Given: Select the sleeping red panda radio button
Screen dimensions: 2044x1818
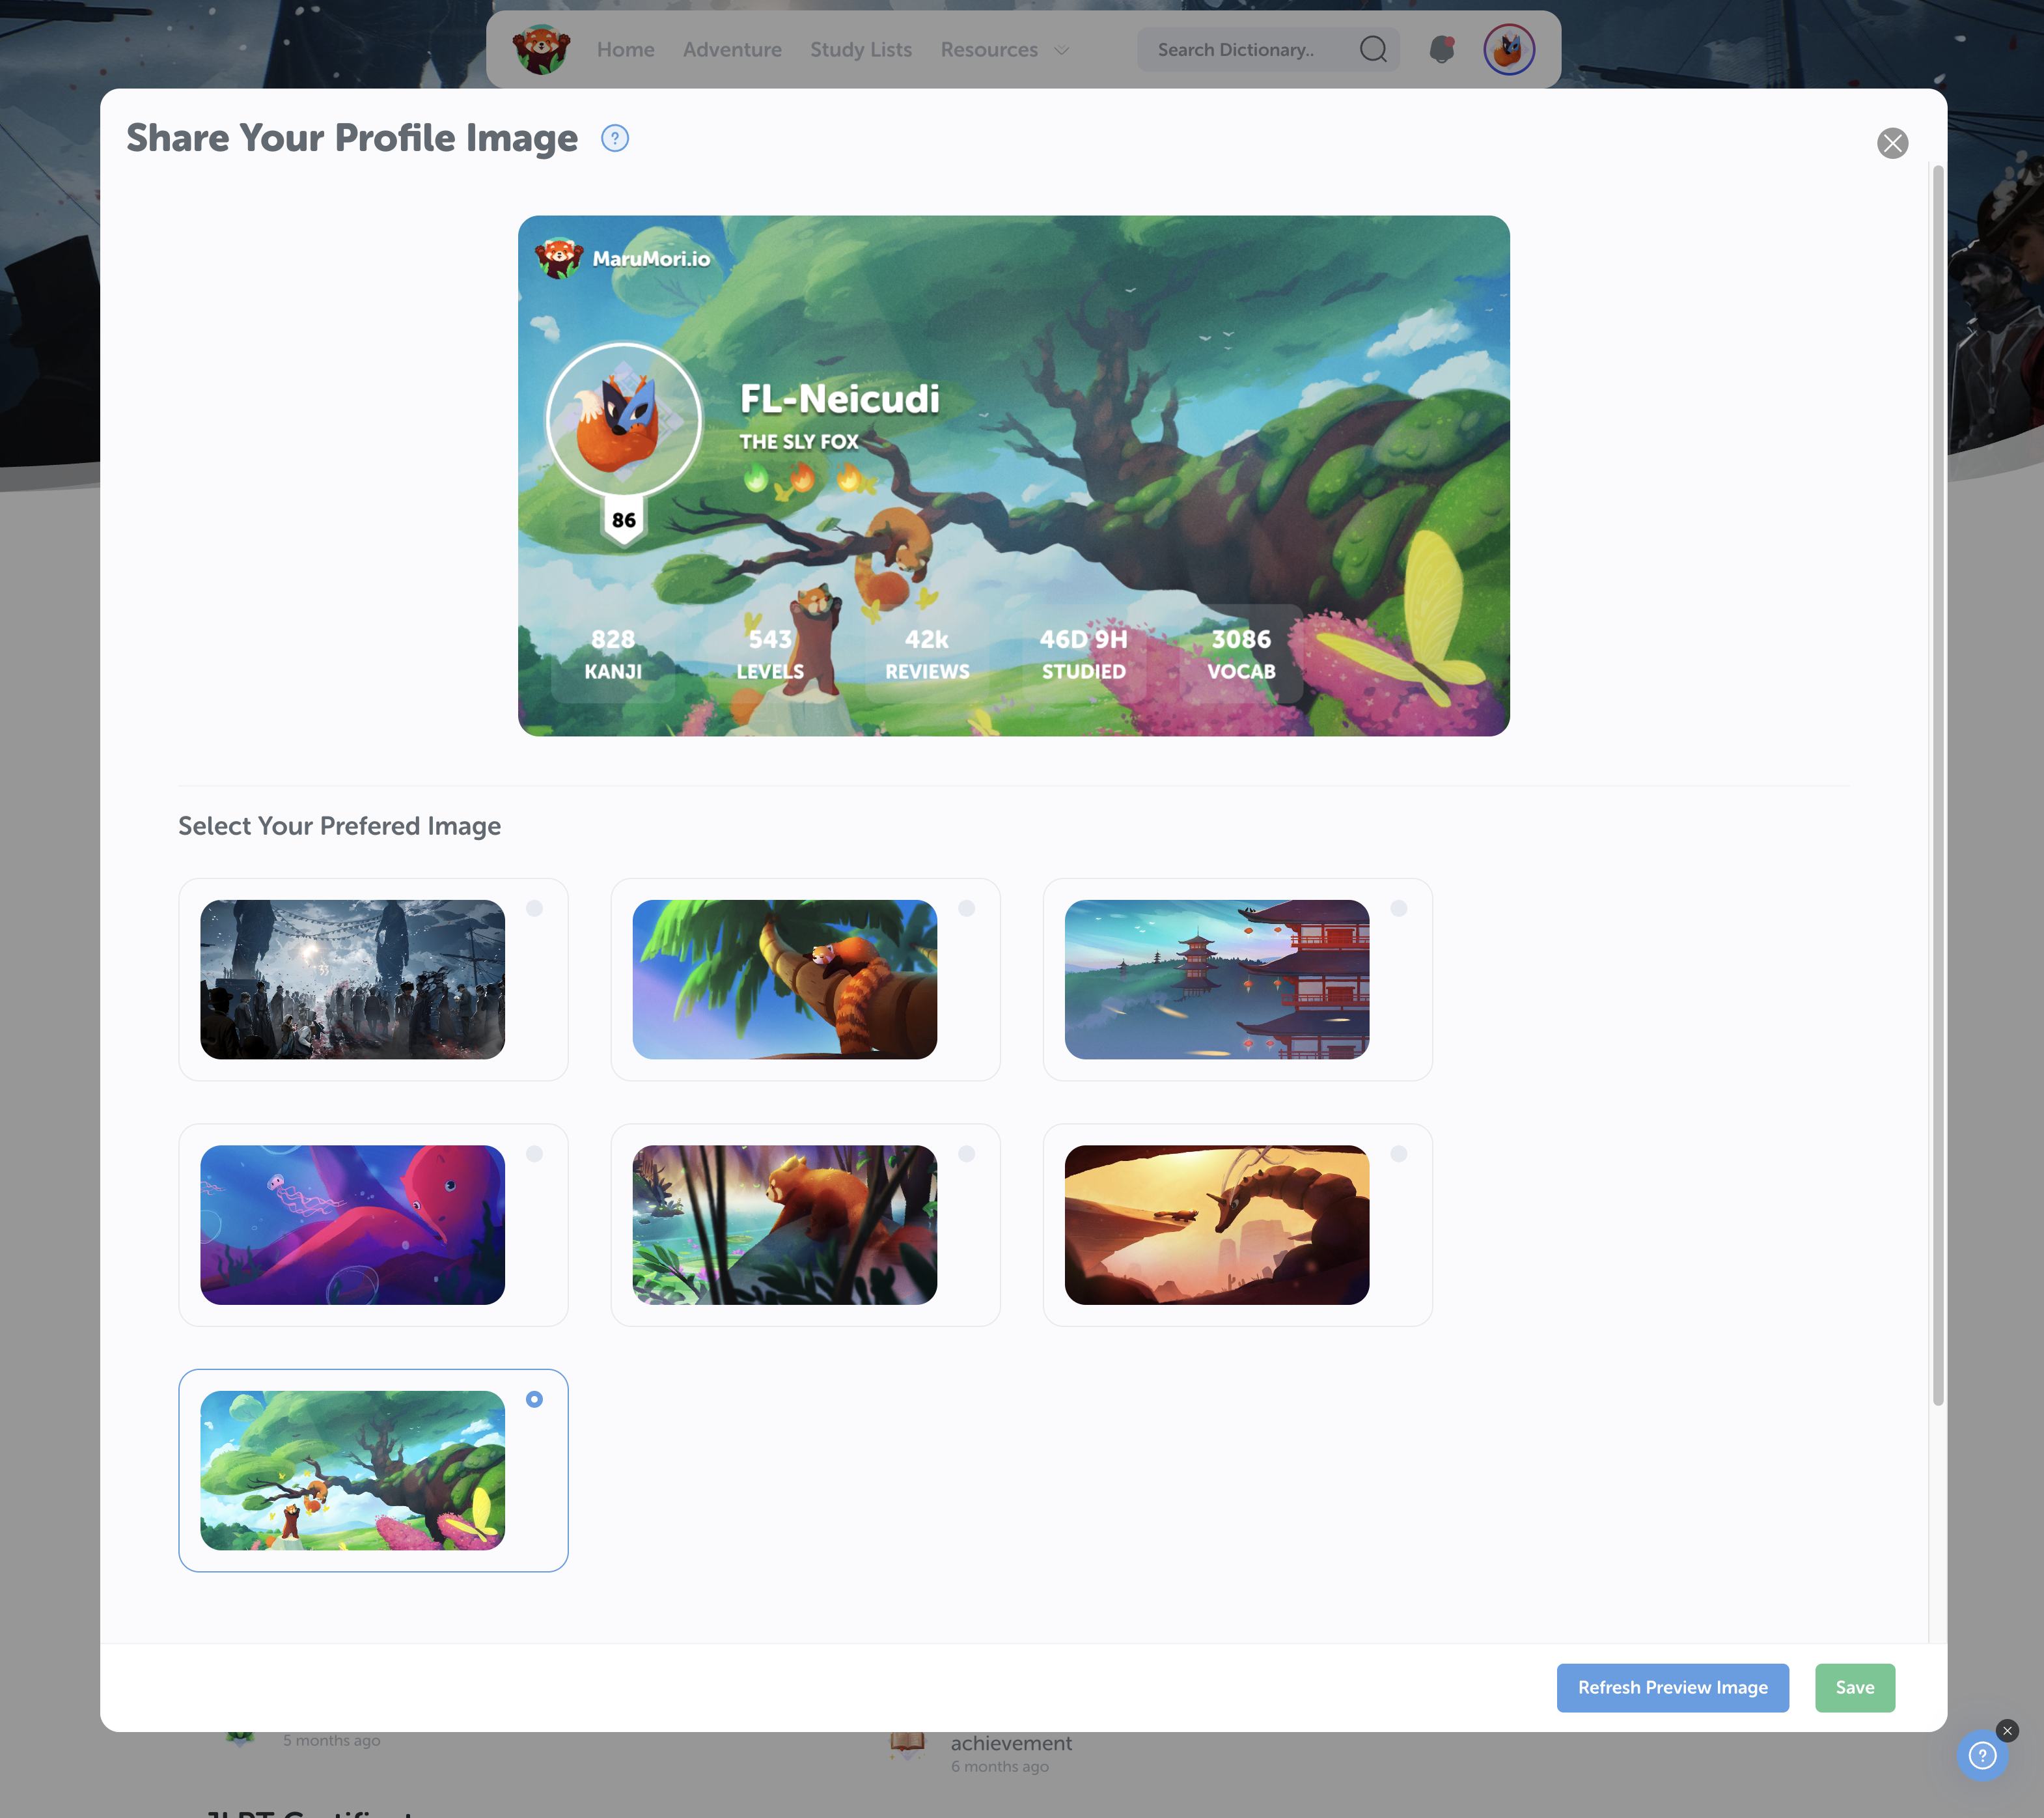Looking at the screenshot, I should tap(966, 908).
